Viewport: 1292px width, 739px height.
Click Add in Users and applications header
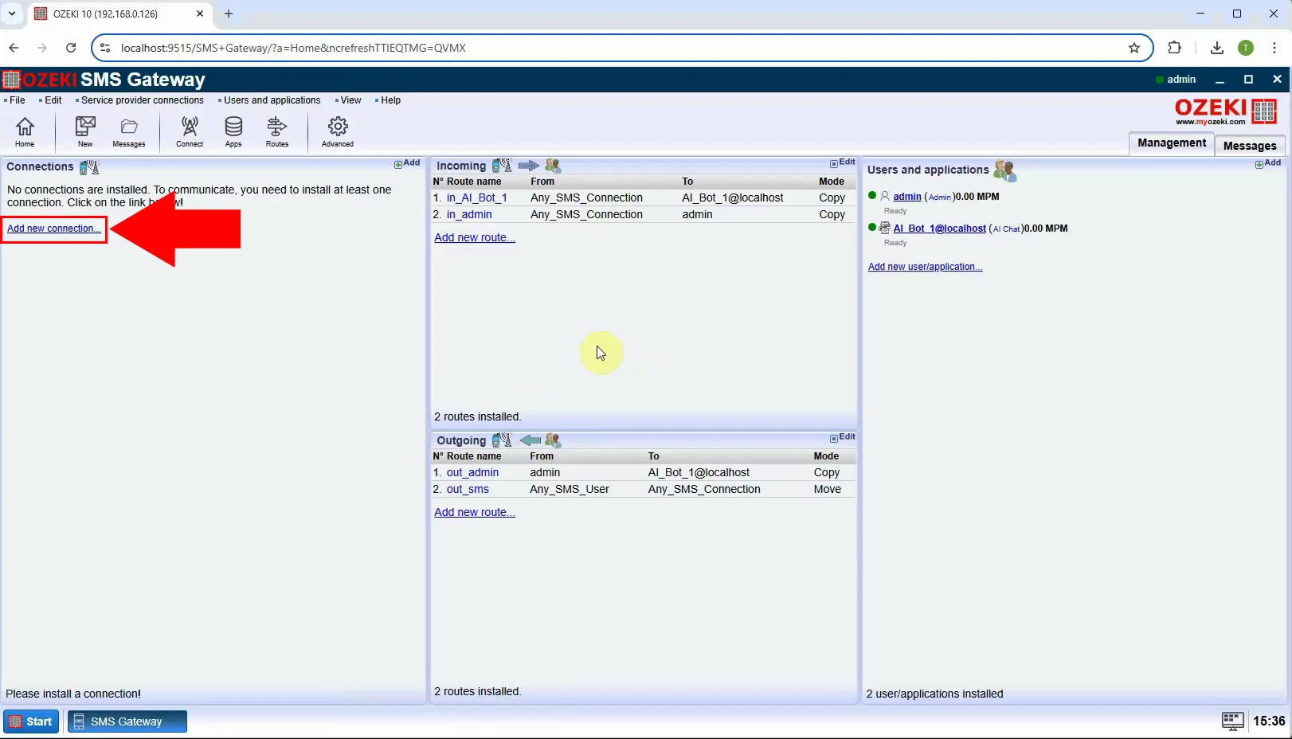point(1268,163)
